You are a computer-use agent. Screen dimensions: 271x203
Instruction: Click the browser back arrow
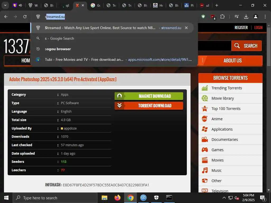6,17
